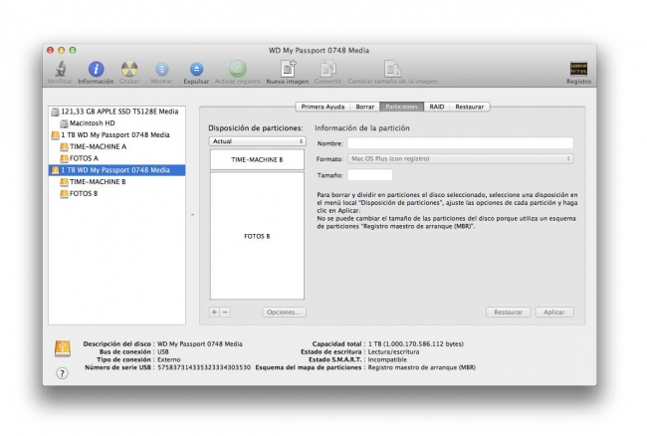The width and height of the screenshot is (647, 436).
Task: Select FOTOS A in the sidebar list
Action: [117, 158]
